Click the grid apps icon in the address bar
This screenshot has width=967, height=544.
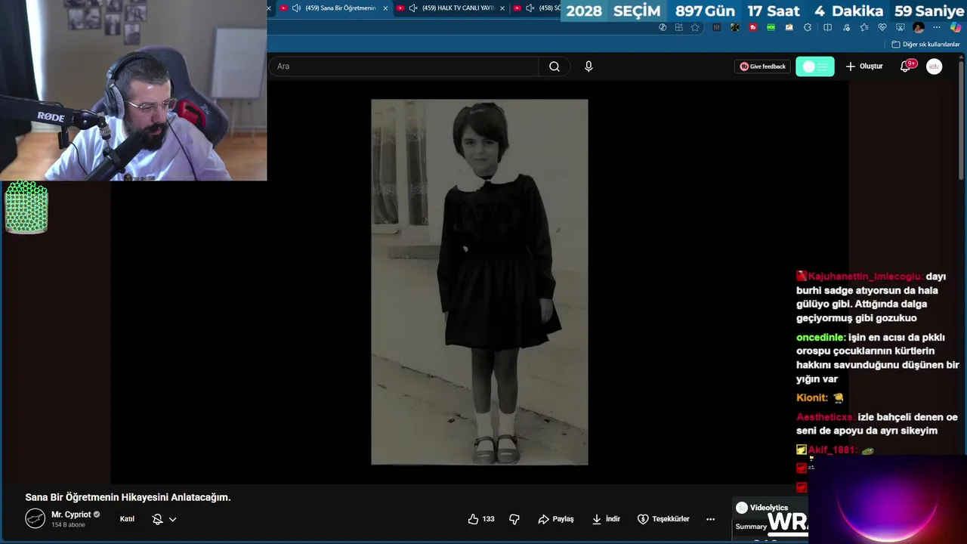coord(678,27)
